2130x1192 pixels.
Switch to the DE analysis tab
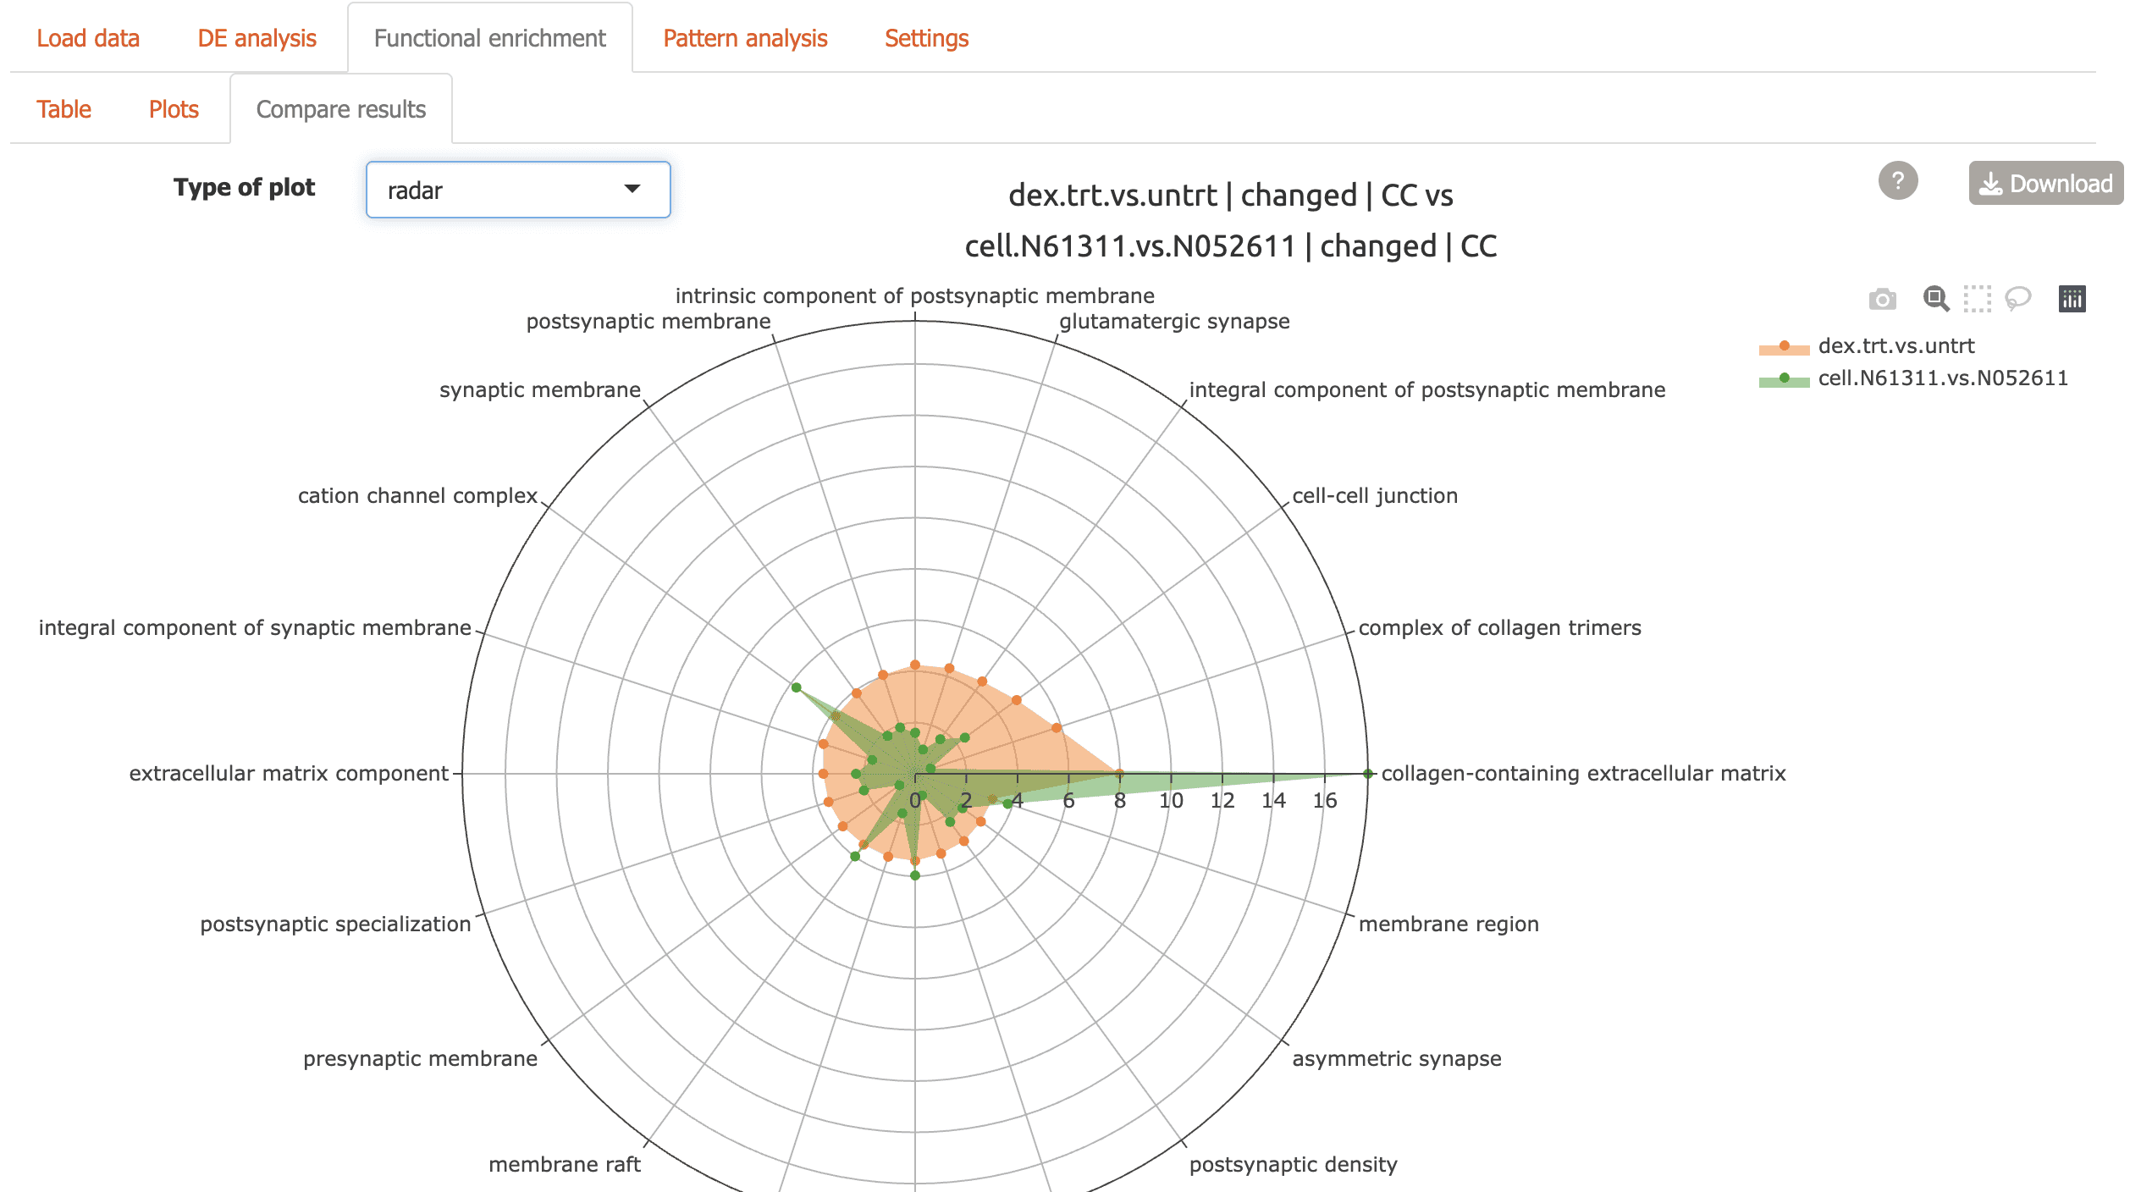pyautogui.click(x=257, y=38)
